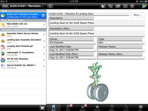
Task: Switch to the Changes tab
Action: coord(83,108)
